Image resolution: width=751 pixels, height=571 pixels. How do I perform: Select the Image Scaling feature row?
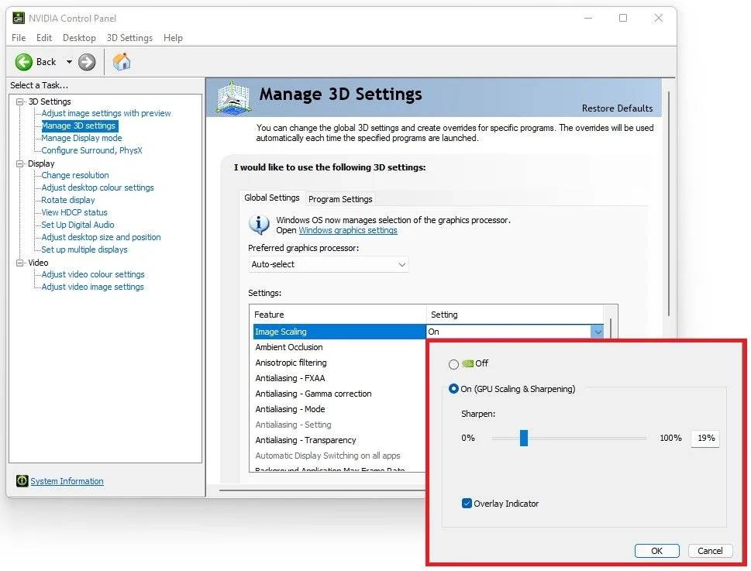pos(339,332)
